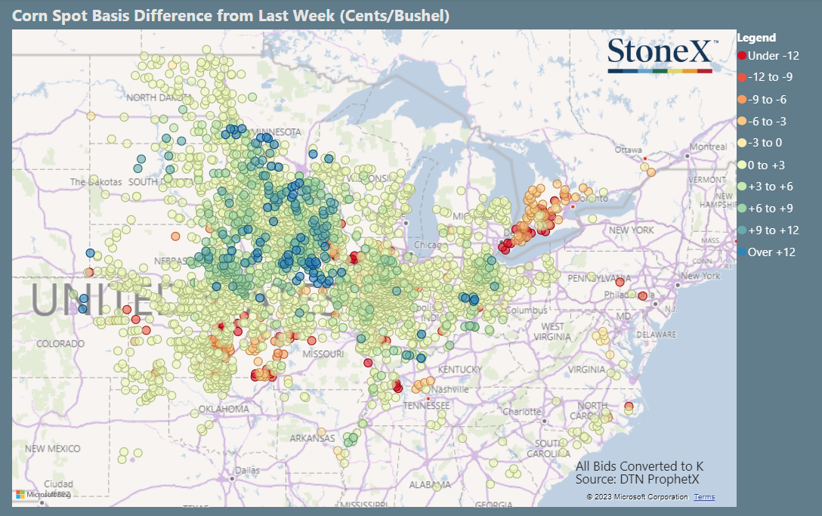Image resolution: width=822 pixels, height=516 pixels.
Task: Click the TENNESSEE map label
Action: click(x=426, y=406)
